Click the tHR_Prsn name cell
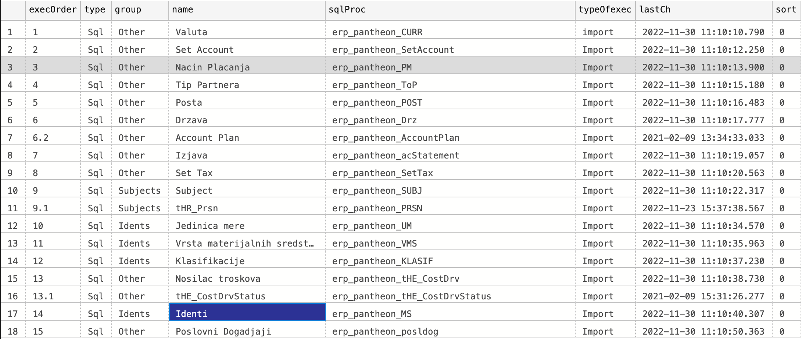This screenshot has width=802, height=339. pyautogui.click(x=247, y=208)
